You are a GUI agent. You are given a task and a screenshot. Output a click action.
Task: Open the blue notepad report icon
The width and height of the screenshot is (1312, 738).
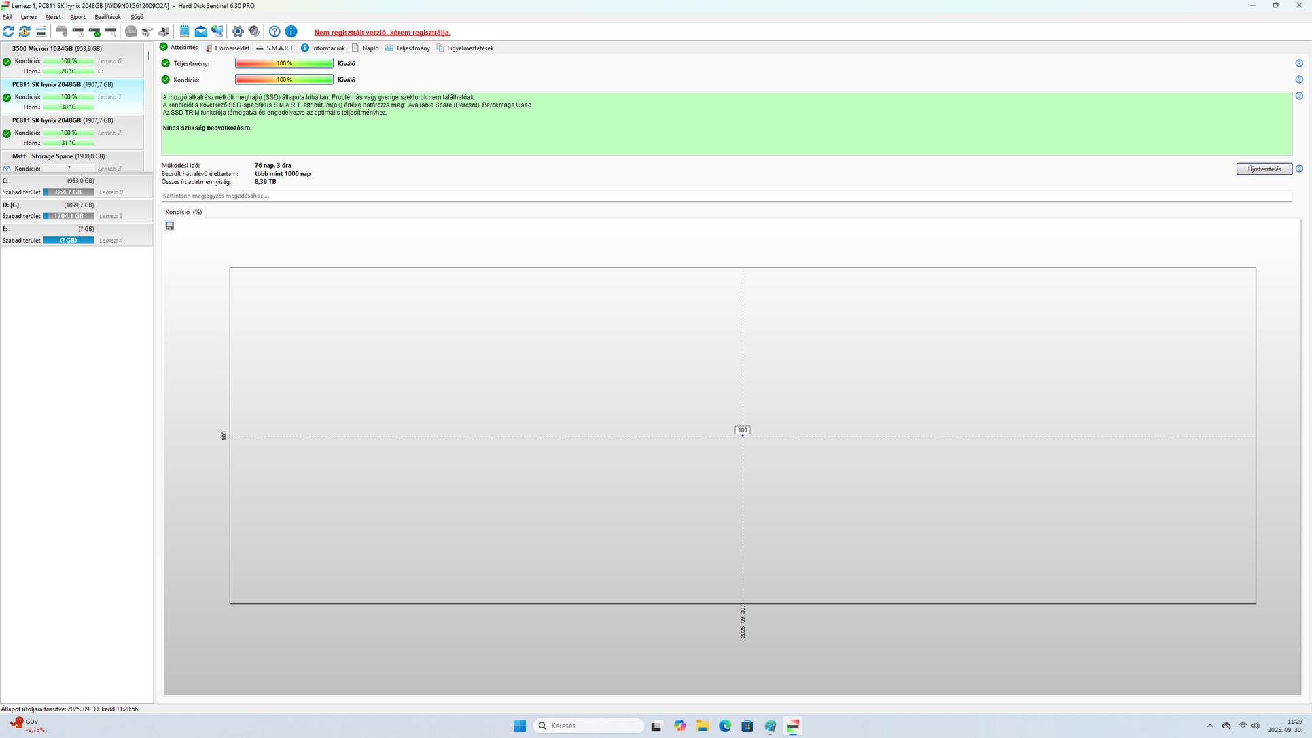click(184, 31)
